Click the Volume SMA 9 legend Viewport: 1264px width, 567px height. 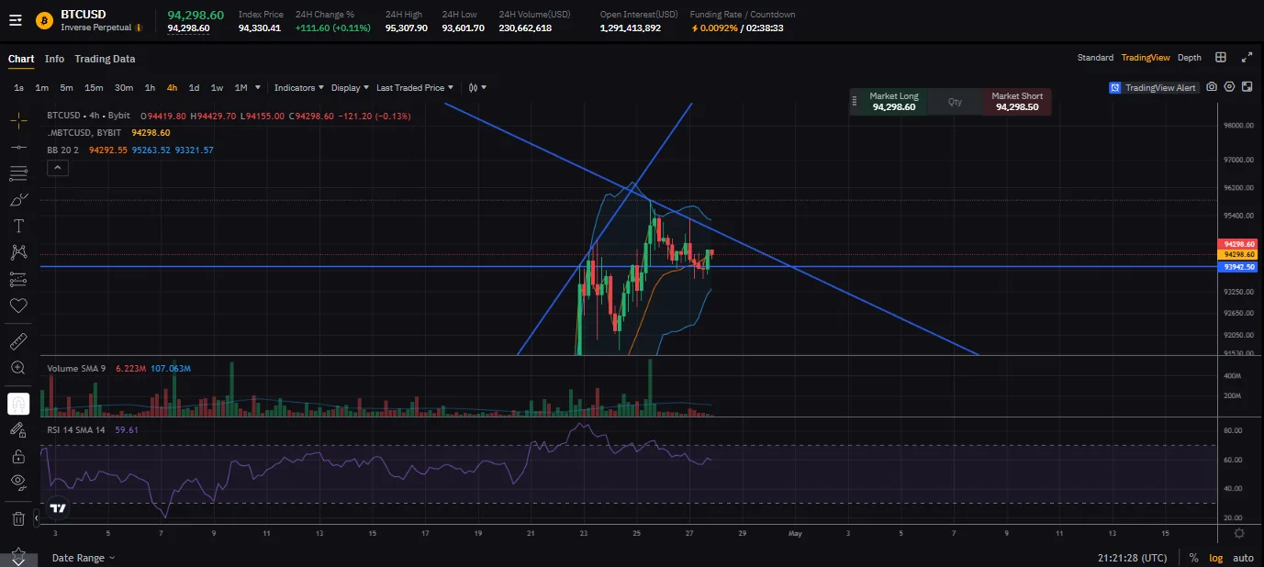[x=77, y=368]
